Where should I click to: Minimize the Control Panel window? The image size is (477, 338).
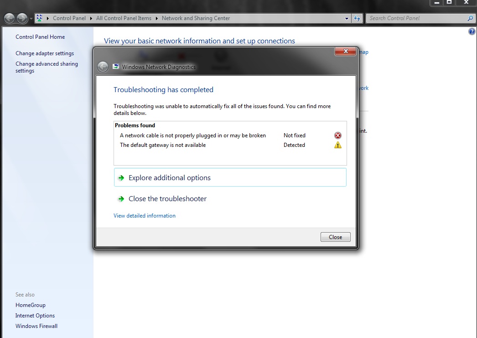tap(437, 3)
